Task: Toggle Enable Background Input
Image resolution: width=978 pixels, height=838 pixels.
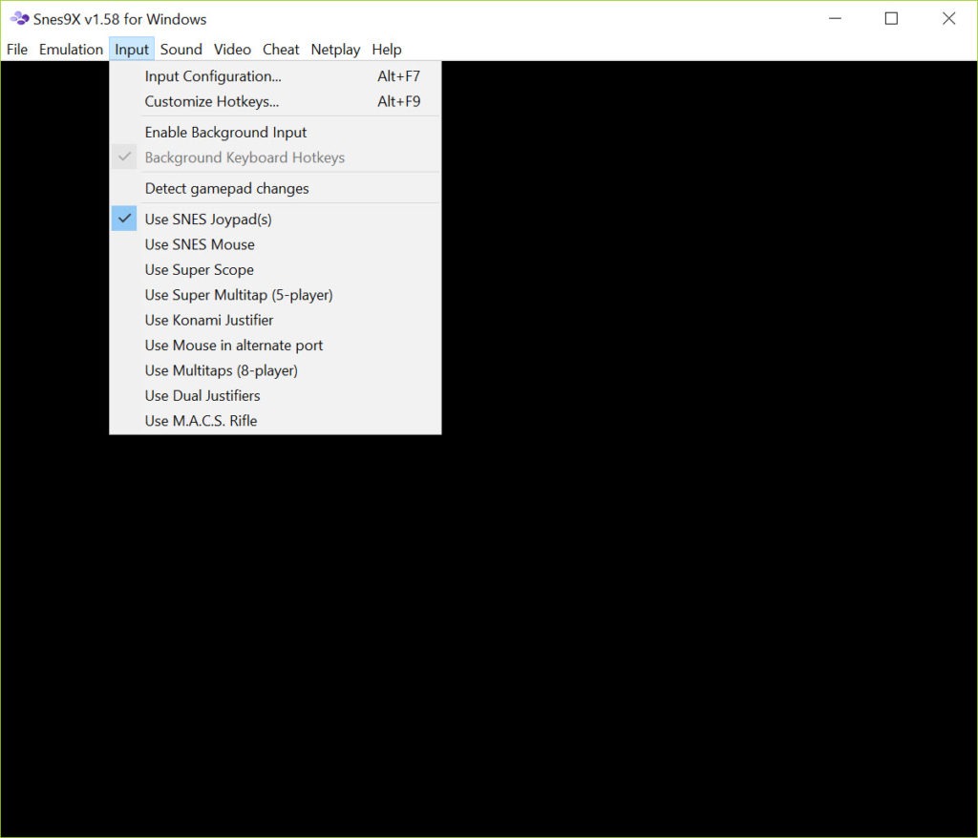Action: click(x=275, y=132)
